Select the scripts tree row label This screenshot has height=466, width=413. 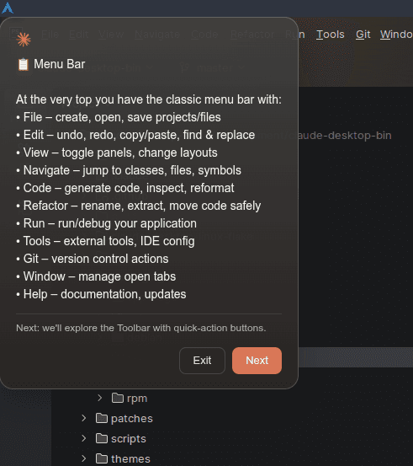129,439
